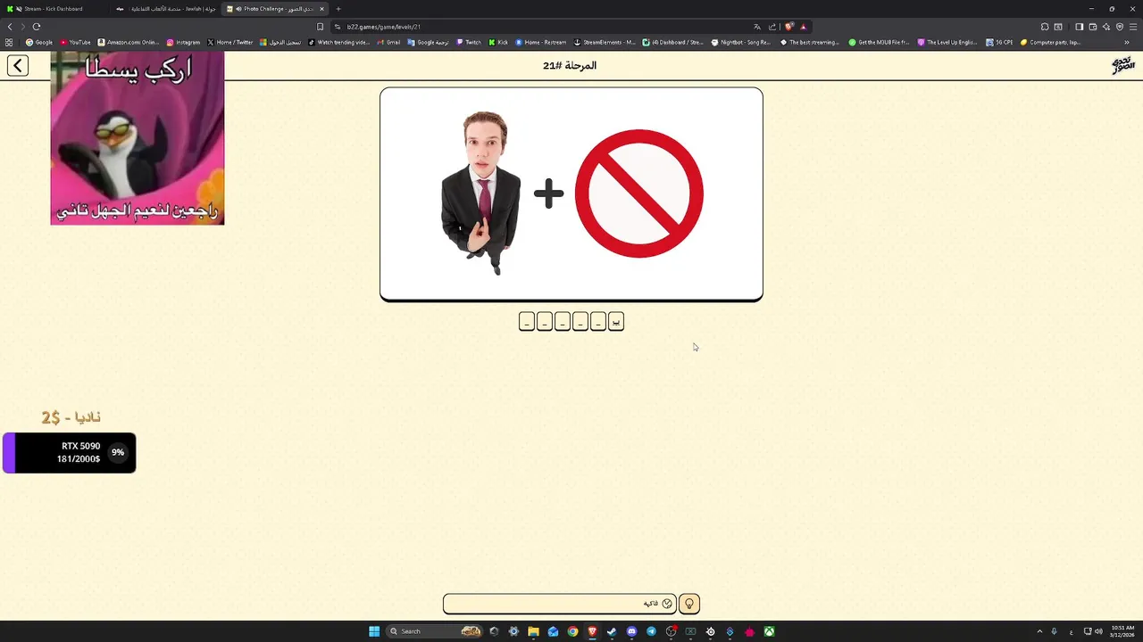The image size is (1143, 642).
Task: Expand the bookmarks overflow chevron
Action: coord(1127,42)
